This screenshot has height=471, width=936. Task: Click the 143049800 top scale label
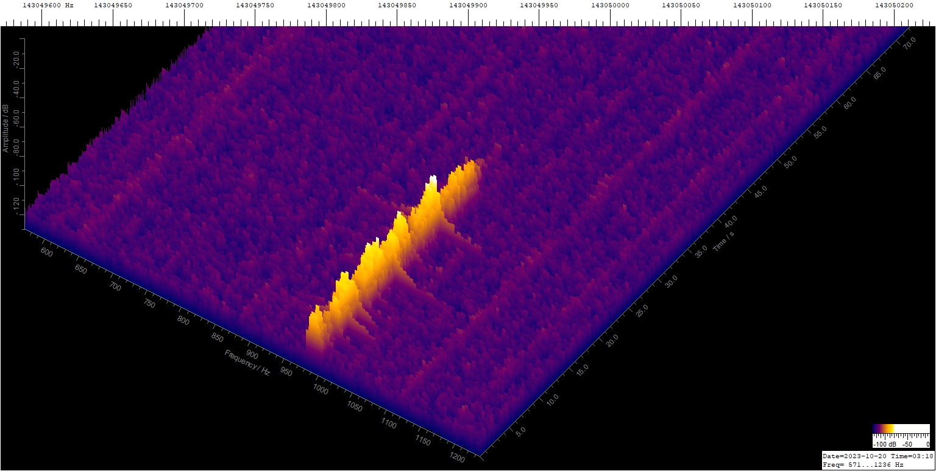tap(326, 5)
